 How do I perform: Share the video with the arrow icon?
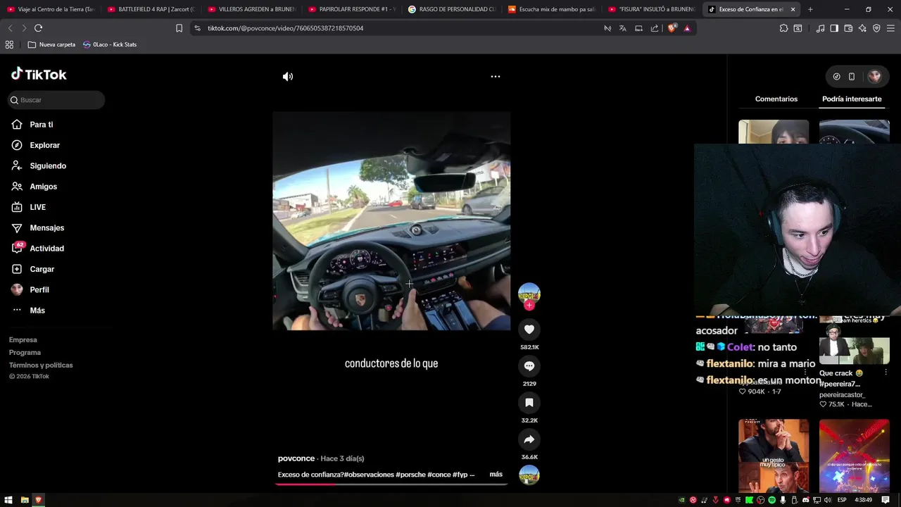tap(529, 439)
